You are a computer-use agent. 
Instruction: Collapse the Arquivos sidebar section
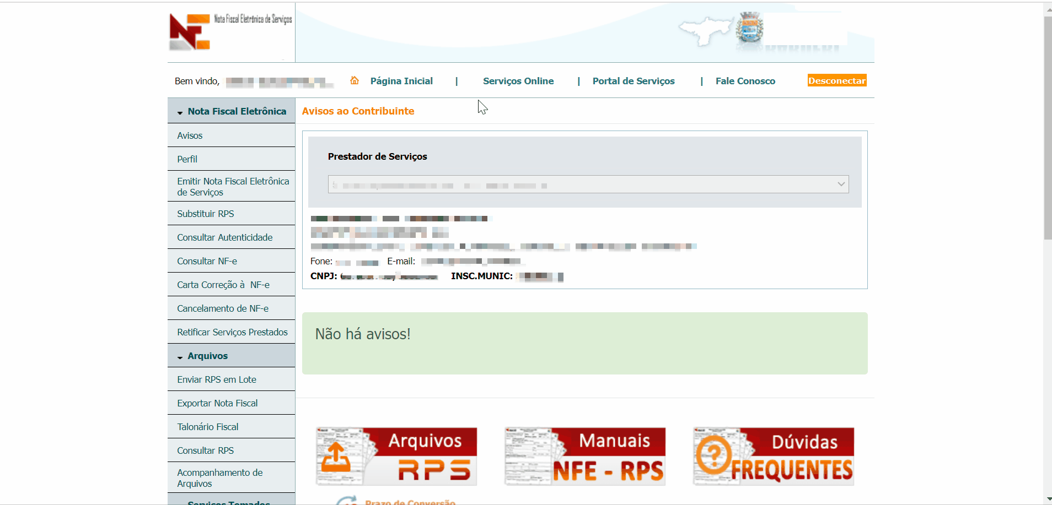tap(207, 356)
